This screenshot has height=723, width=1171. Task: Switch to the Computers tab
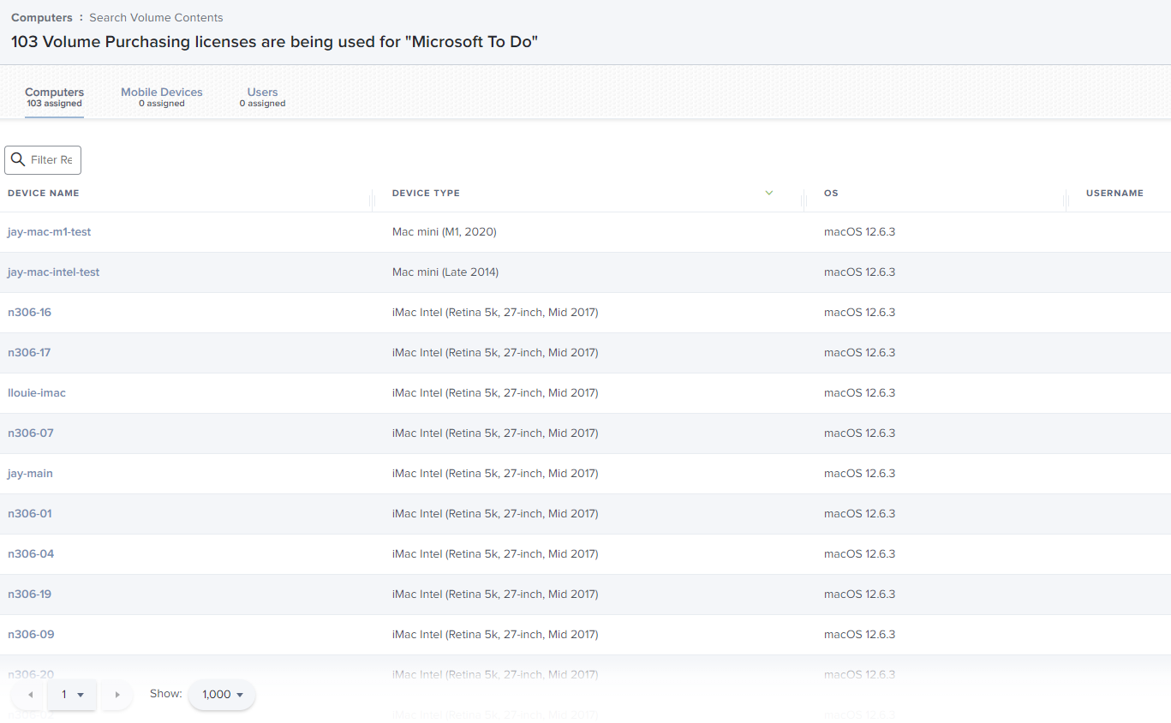(x=54, y=97)
